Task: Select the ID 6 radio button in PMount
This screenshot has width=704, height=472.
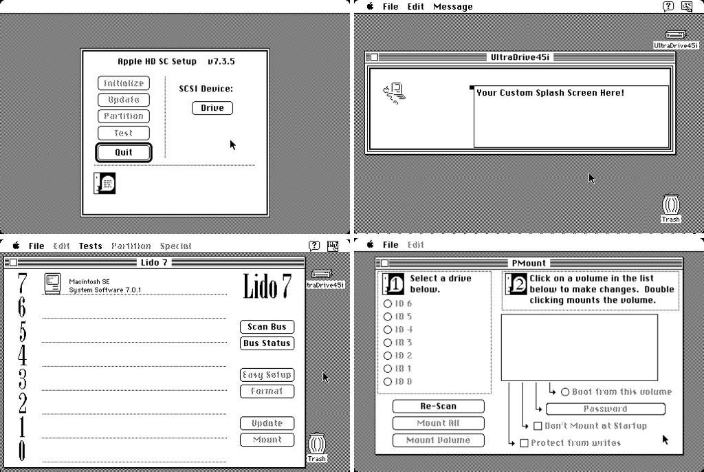Action: 388,304
